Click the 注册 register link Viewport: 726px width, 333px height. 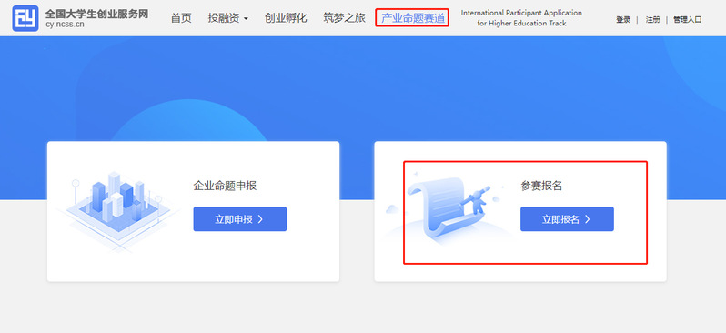coord(653,19)
